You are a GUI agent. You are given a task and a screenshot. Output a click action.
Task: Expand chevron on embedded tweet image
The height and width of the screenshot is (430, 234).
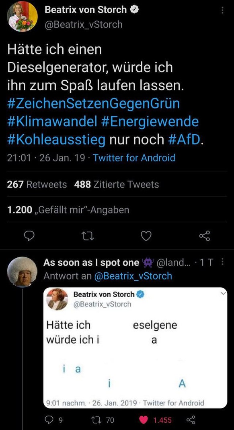tap(223, 293)
